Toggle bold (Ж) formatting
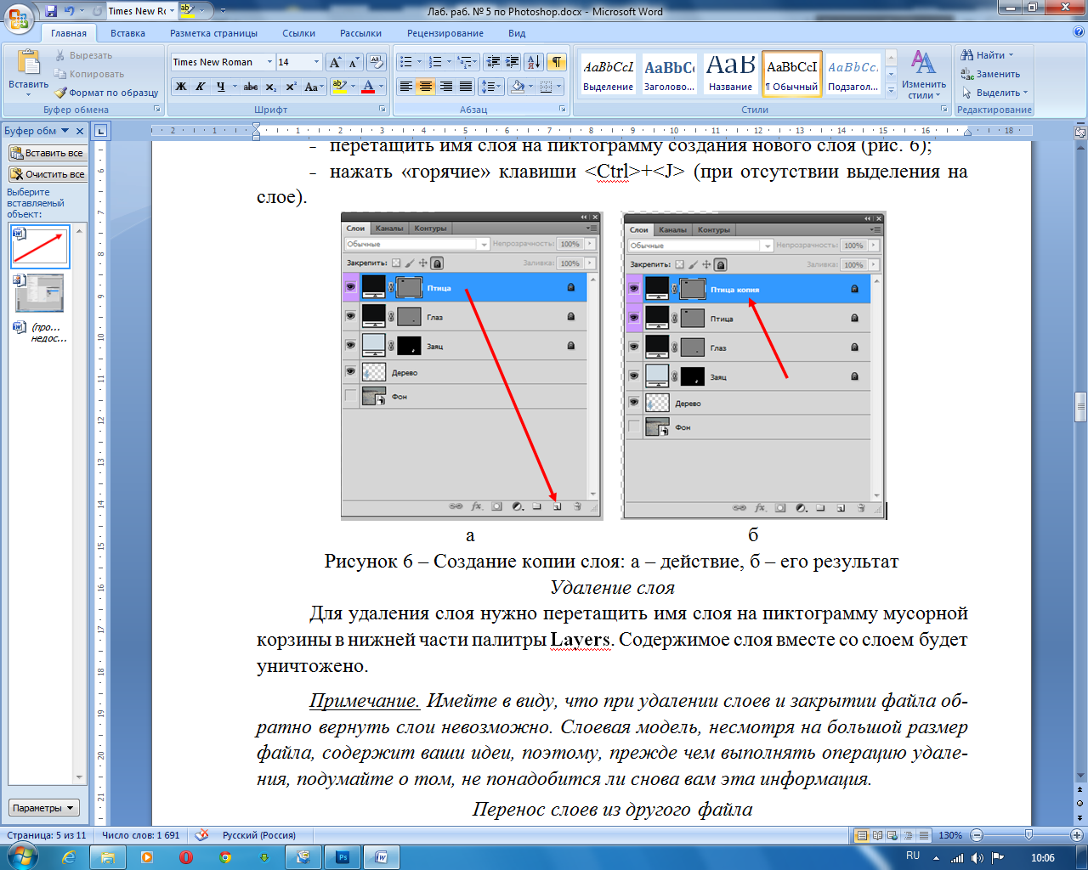Screen dimensions: 1088x870 point(181,87)
